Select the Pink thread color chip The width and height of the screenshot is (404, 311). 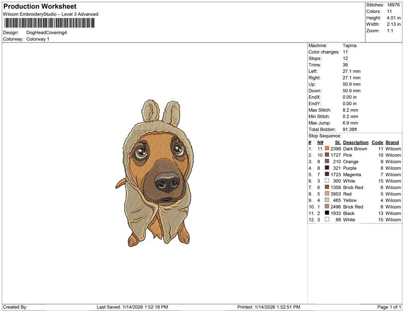pos(326,155)
